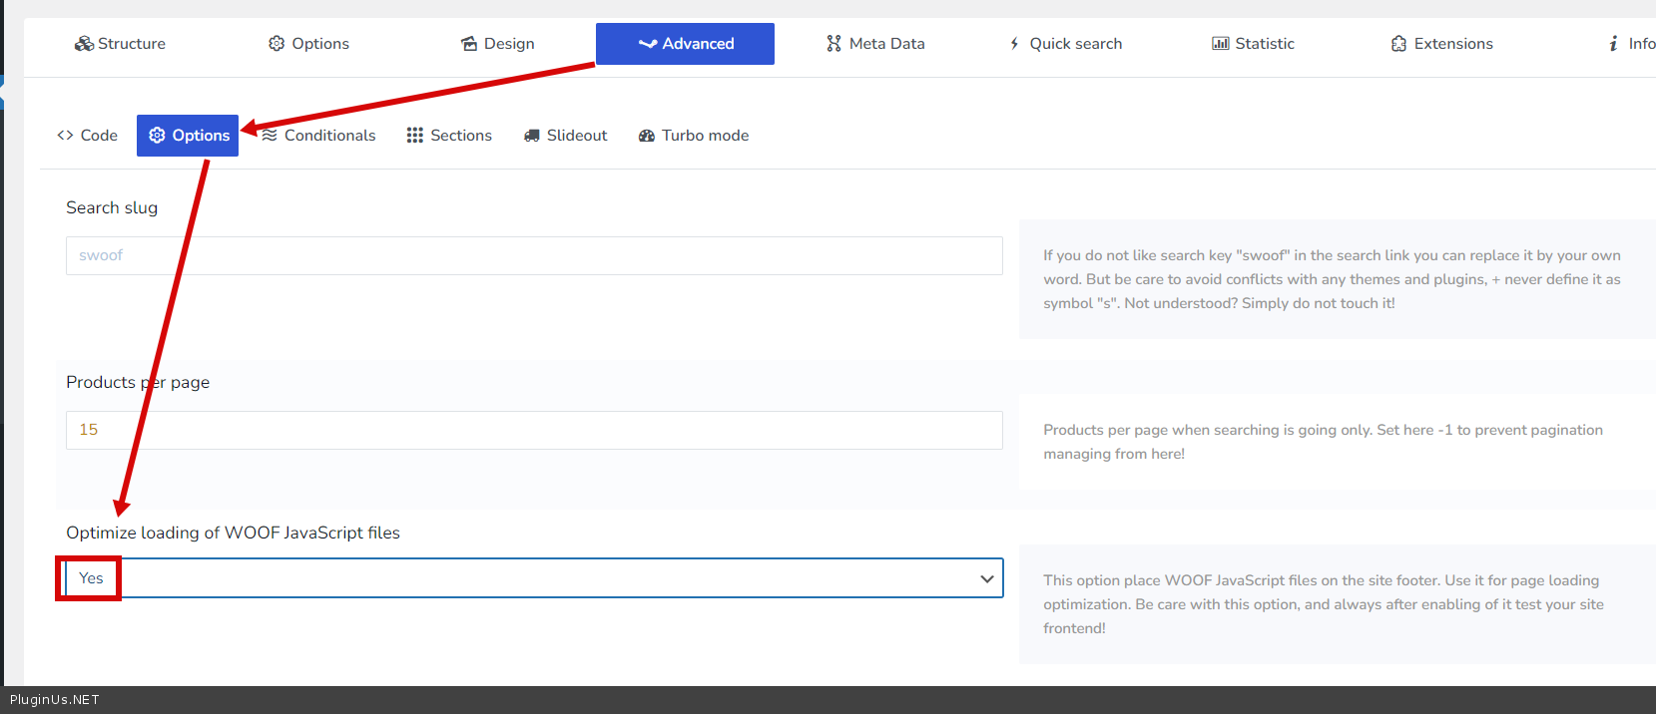Viewport: 1656px width, 714px height.
Task: Click the dropdown chevron arrow
Action: [986, 578]
